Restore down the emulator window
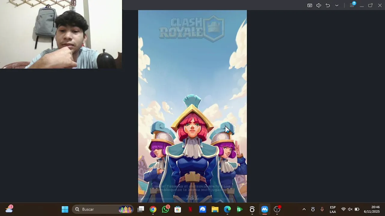The width and height of the screenshot is (385, 216). [371, 5]
